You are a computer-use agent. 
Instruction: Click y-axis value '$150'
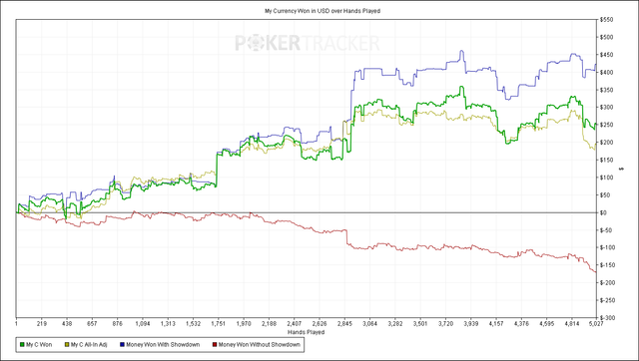pyautogui.click(x=606, y=160)
